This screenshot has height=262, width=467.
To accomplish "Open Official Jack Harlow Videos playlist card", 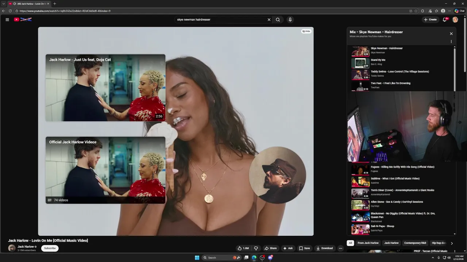I will pyautogui.click(x=105, y=170).
